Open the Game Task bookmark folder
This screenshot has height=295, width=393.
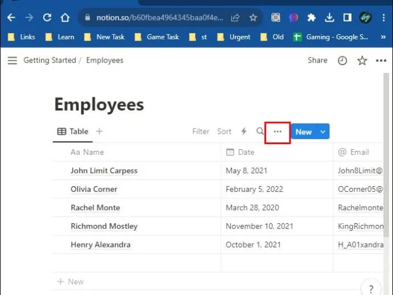point(157,37)
